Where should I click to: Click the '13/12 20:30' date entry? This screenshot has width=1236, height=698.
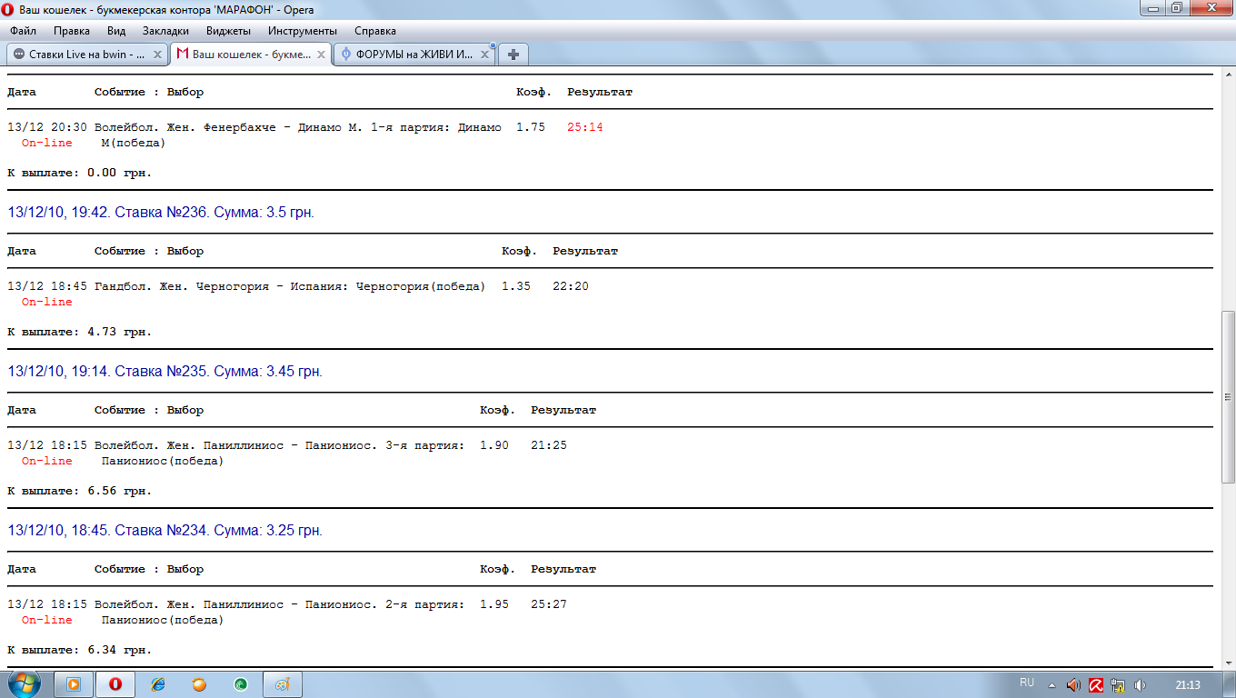pyautogui.click(x=47, y=127)
